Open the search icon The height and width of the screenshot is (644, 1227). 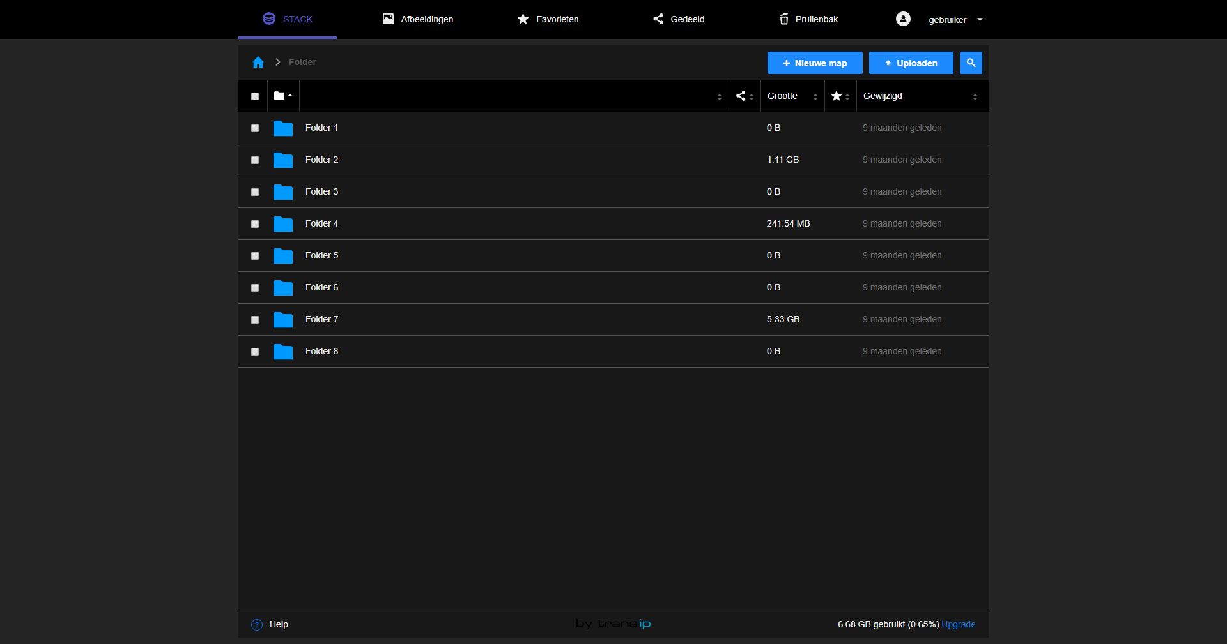(970, 63)
